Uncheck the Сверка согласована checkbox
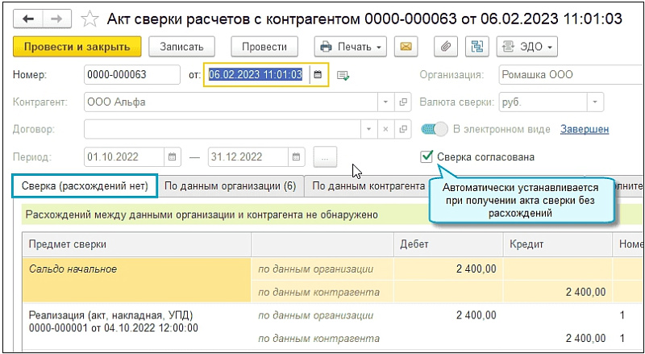Viewport: 645px width, 354px height. (x=427, y=156)
